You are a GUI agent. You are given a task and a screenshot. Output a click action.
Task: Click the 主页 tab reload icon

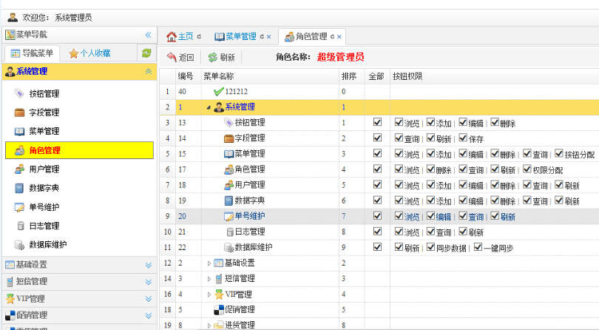pos(199,37)
